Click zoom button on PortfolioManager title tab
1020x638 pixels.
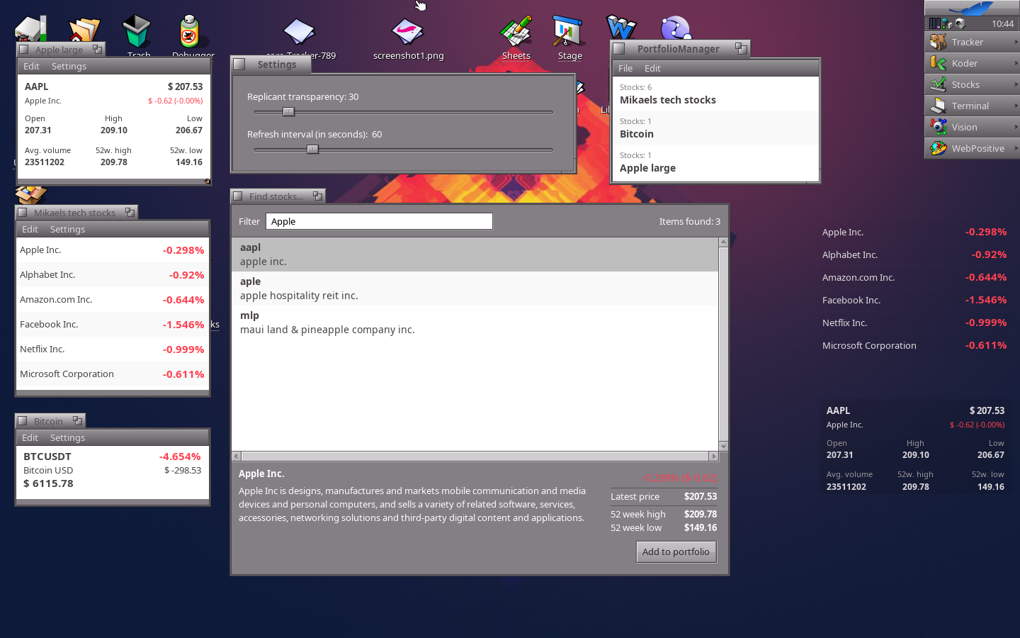point(741,48)
